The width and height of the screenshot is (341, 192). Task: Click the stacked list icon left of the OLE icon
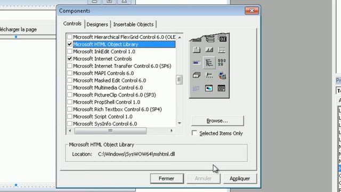(x=210, y=39)
